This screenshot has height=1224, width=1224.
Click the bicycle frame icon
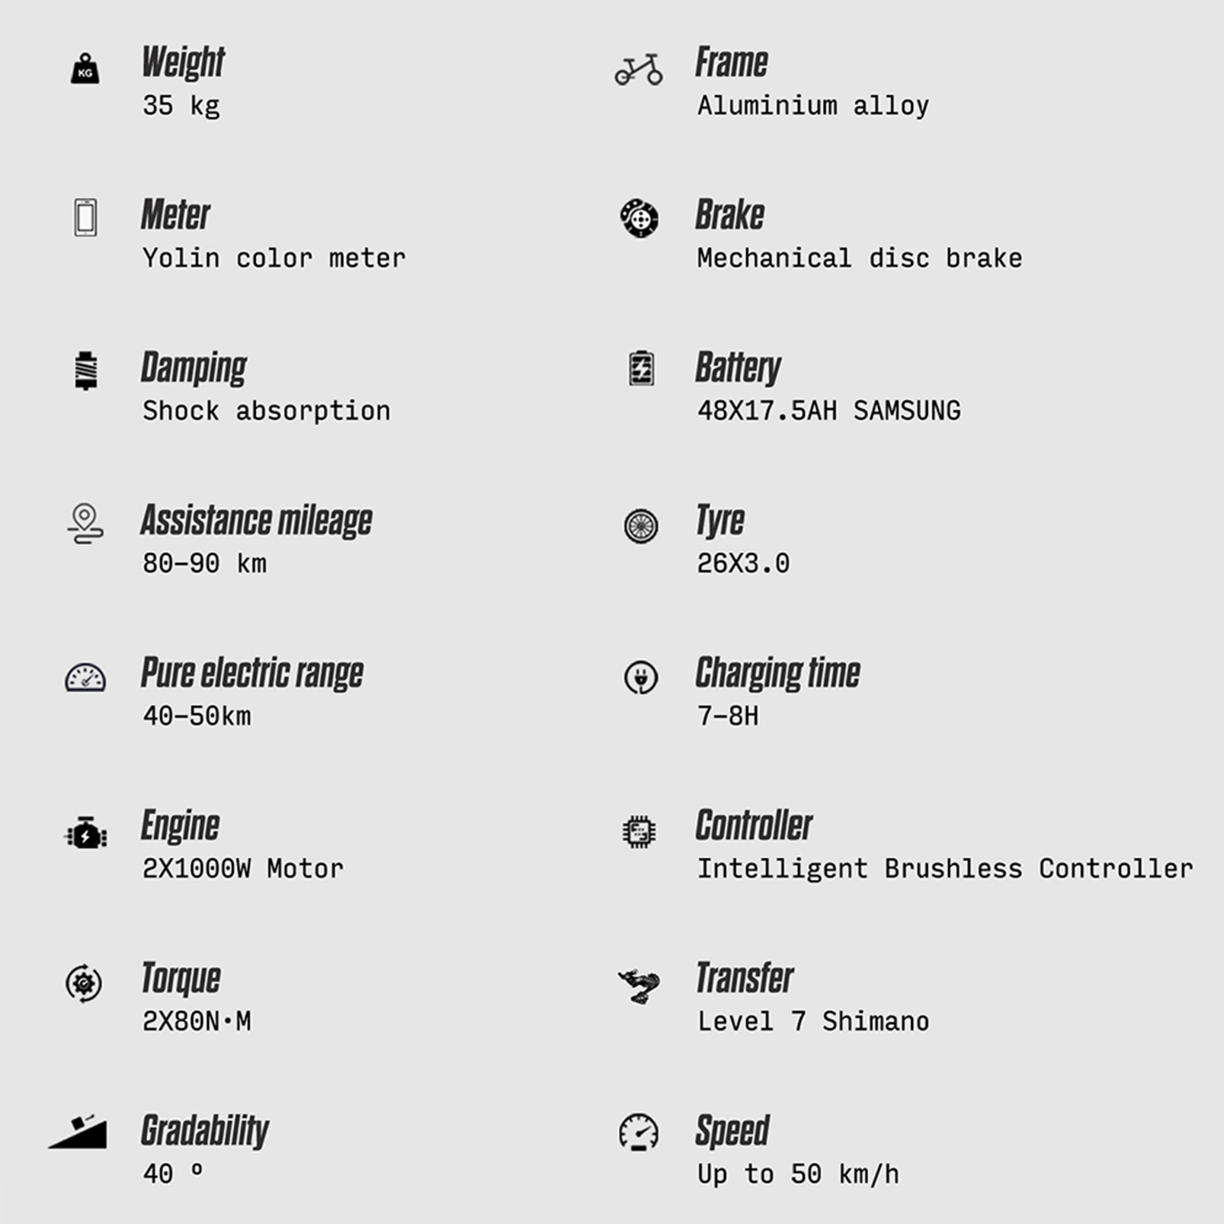click(639, 70)
